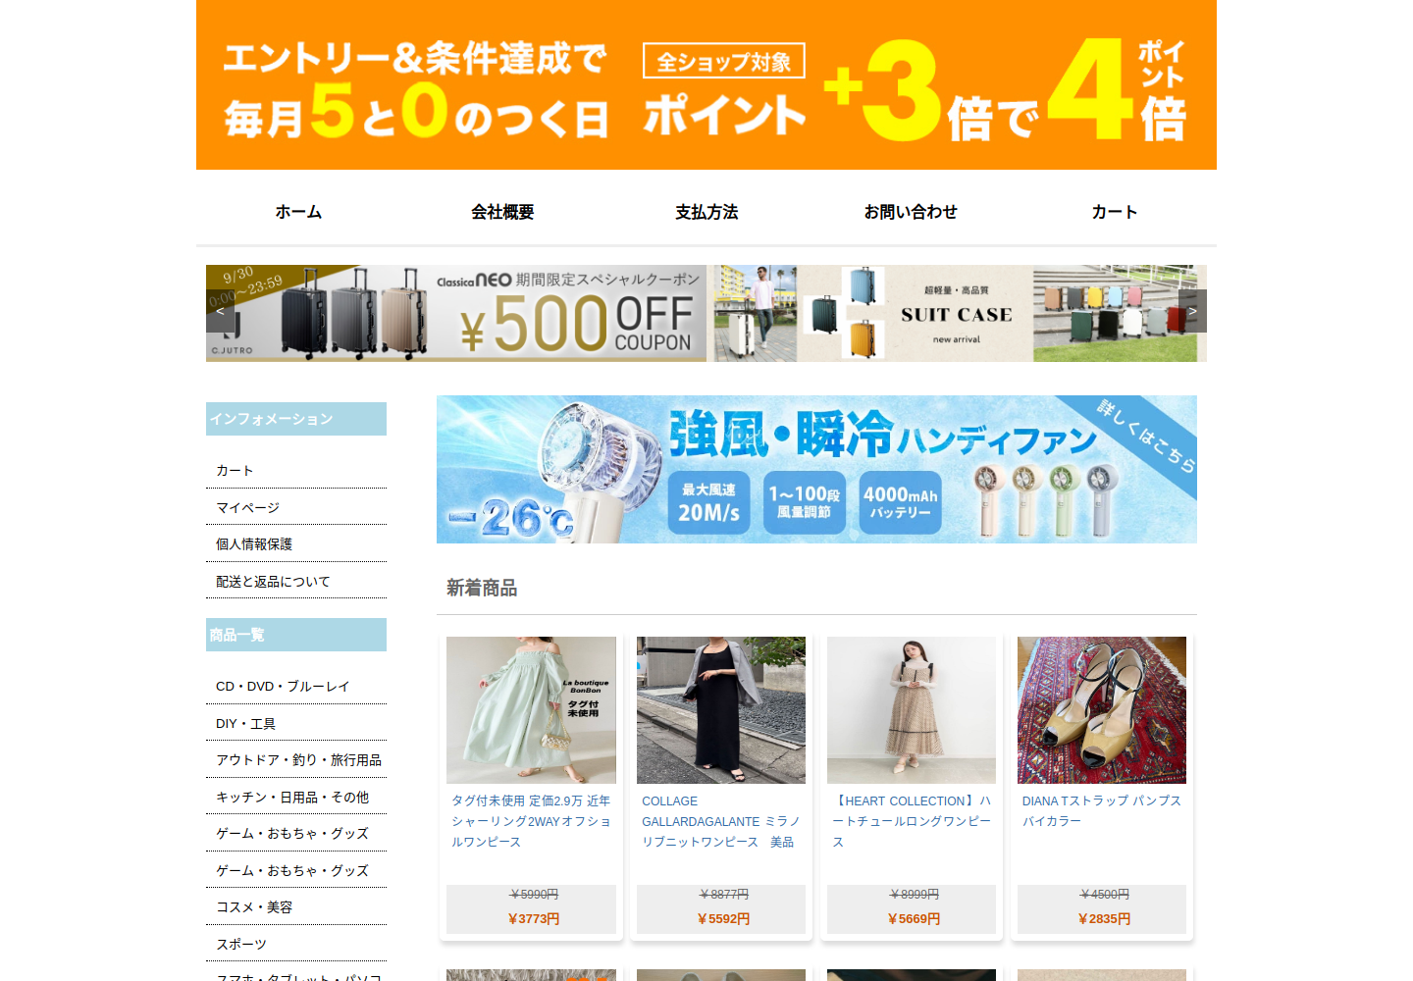This screenshot has height=981, width=1413.
Task: Open the black knit dress product image
Action: [721, 710]
